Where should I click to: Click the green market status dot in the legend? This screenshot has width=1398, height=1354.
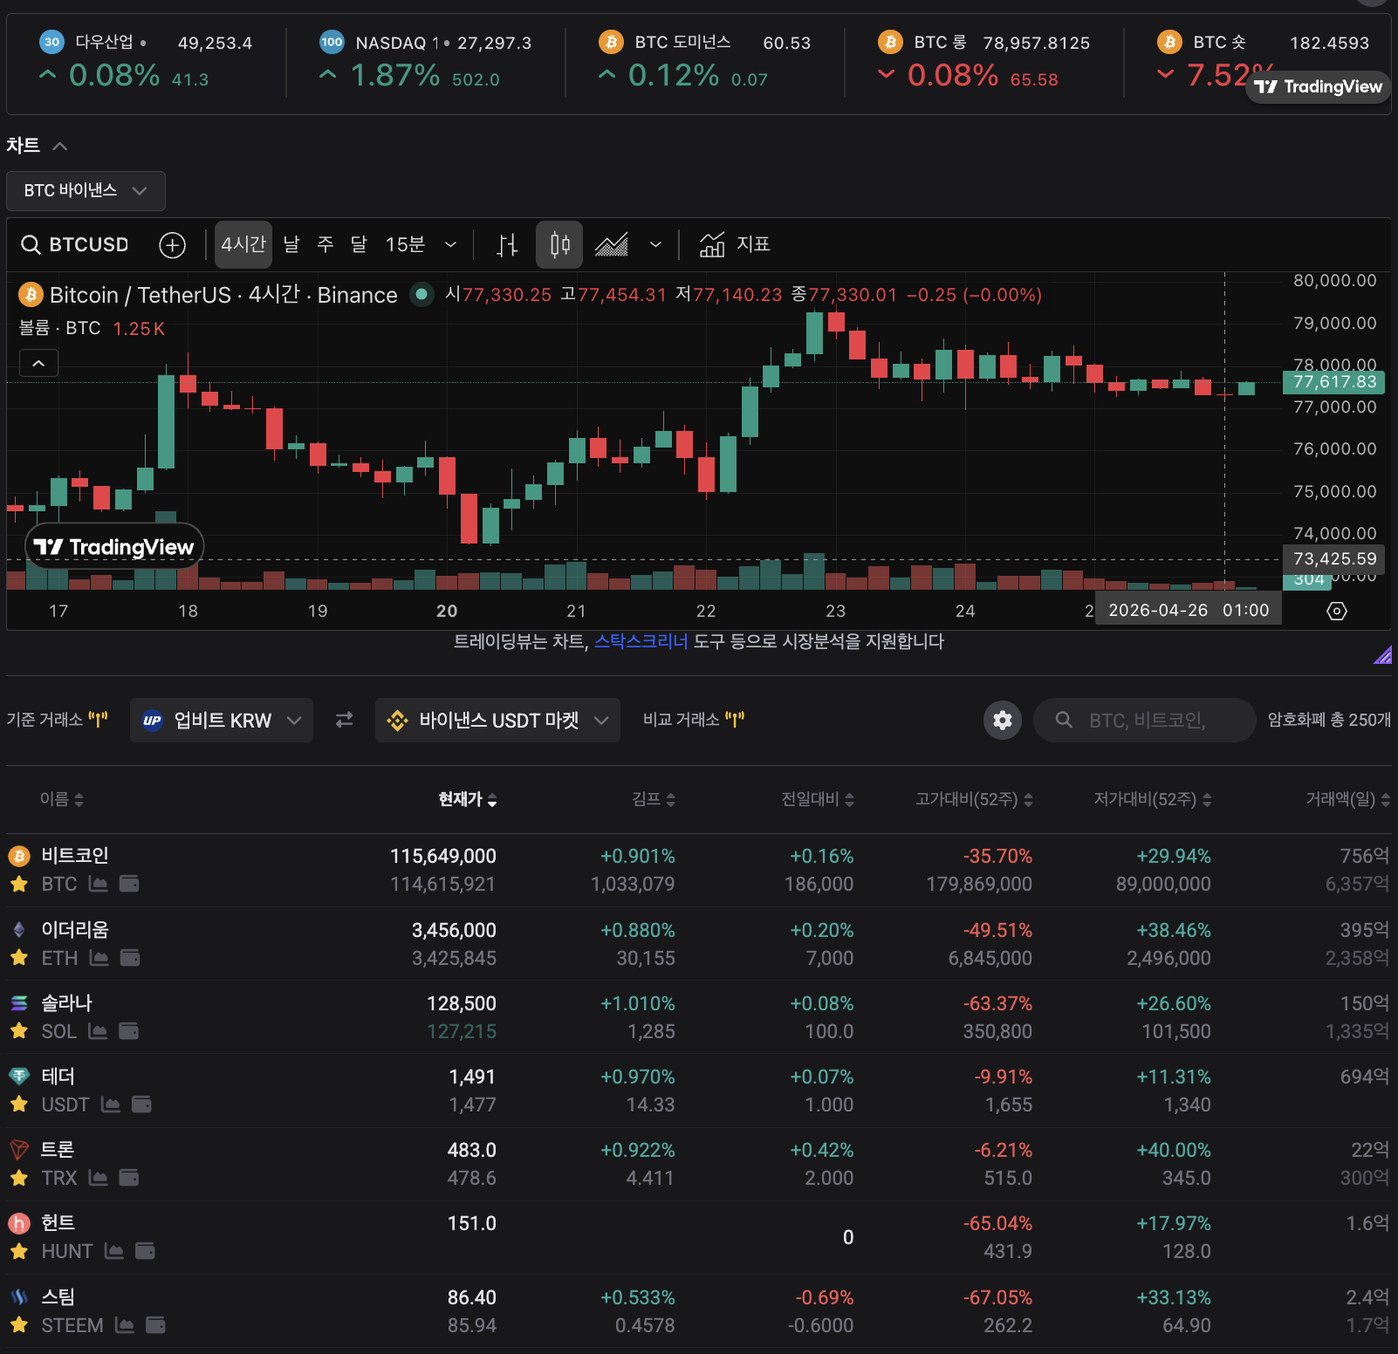[422, 295]
